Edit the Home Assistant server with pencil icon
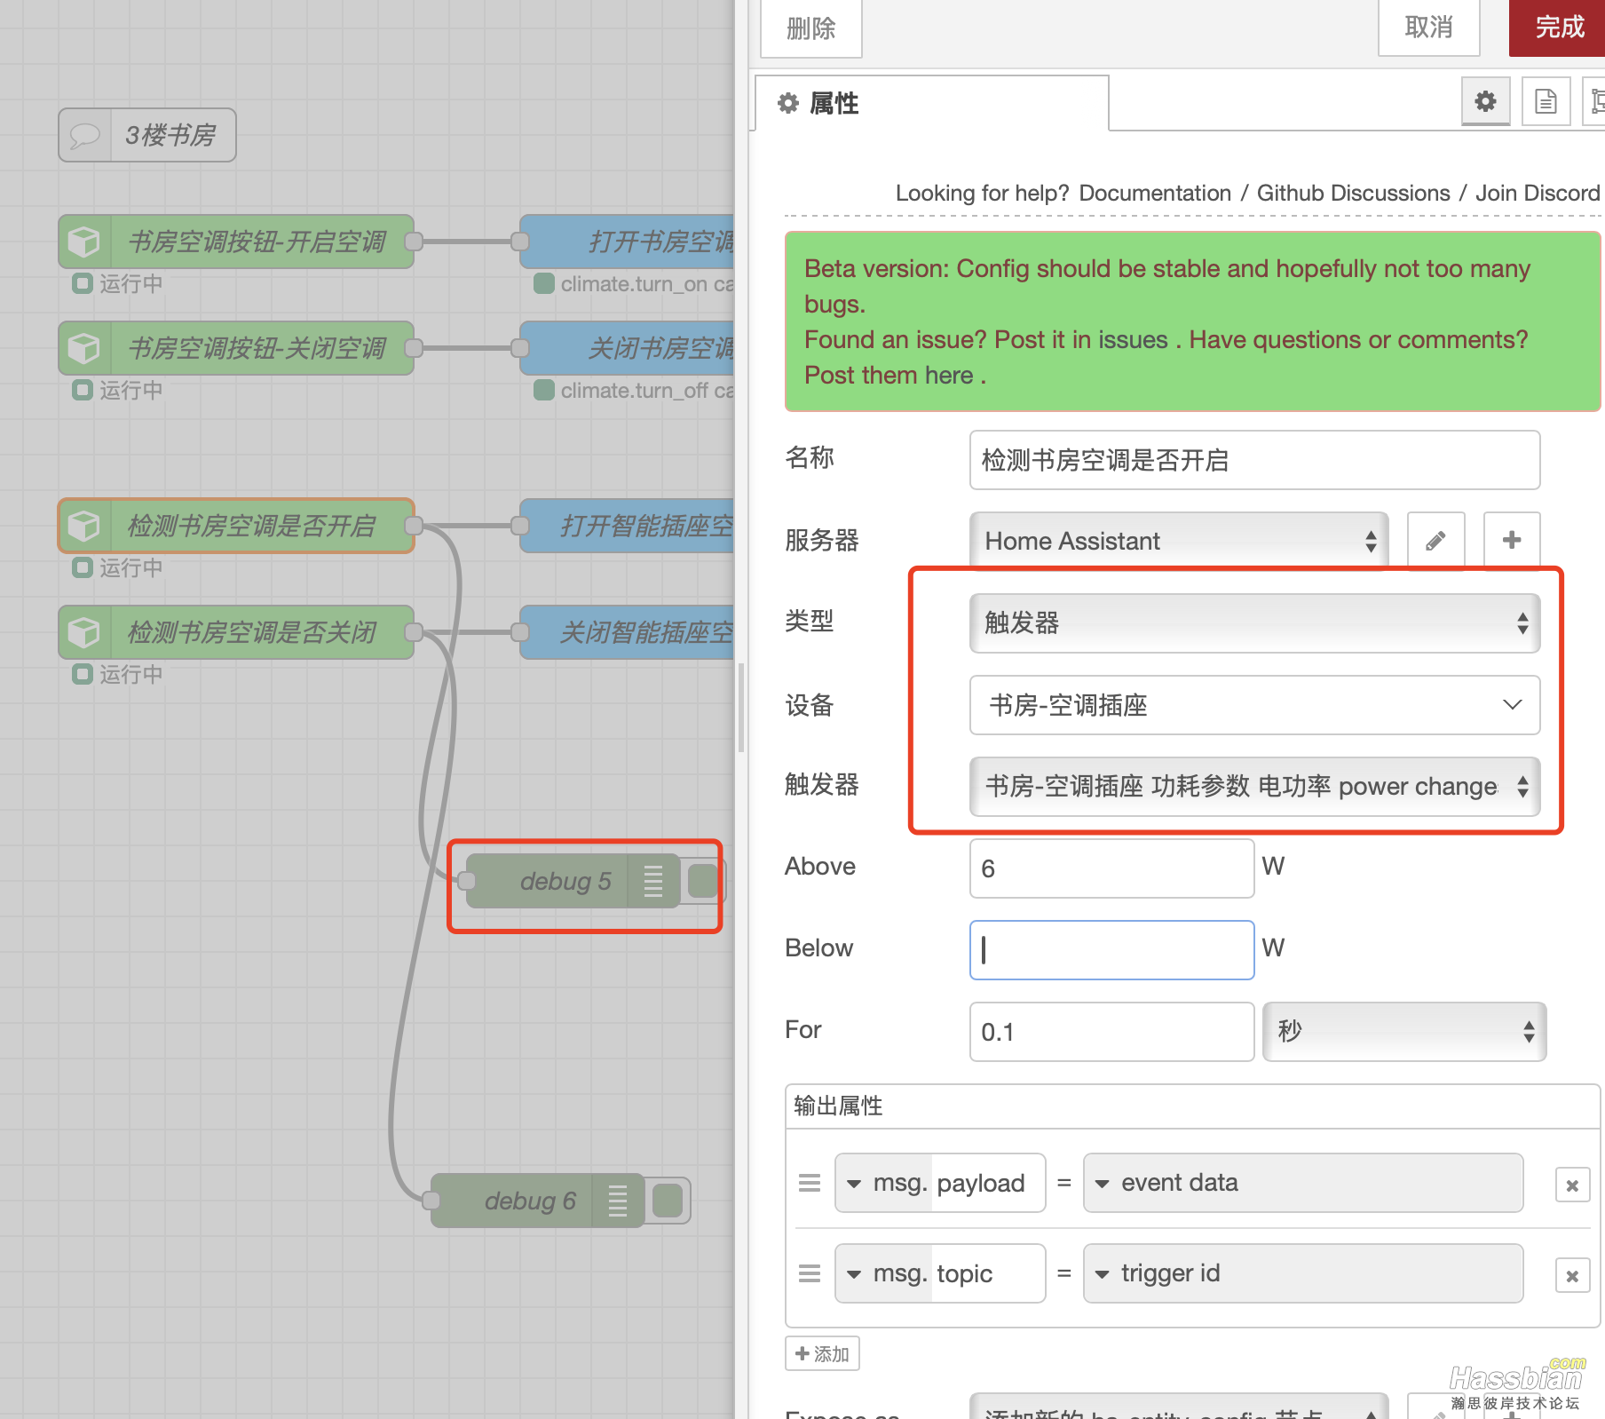This screenshot has width=1605, height=1419. [1435, 541]
